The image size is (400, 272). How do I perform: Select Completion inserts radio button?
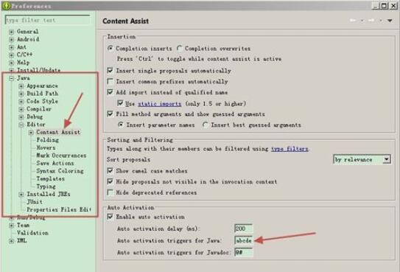click(x=110, y=49)
